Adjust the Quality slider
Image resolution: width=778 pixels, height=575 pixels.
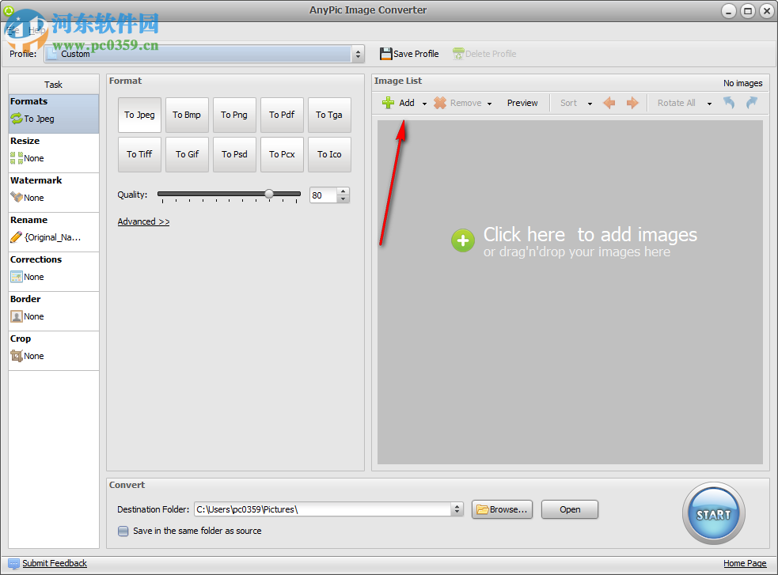(x=269, y=192)
